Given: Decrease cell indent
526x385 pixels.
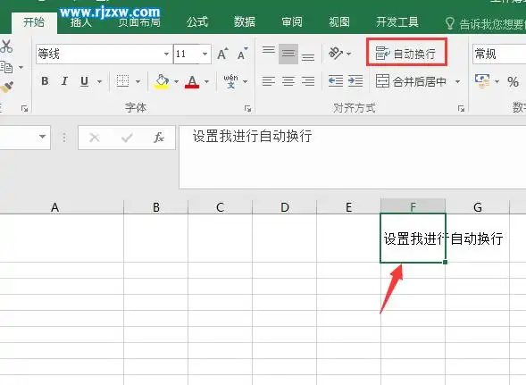Looking at the screenshot, I should (x=336, y=81).
